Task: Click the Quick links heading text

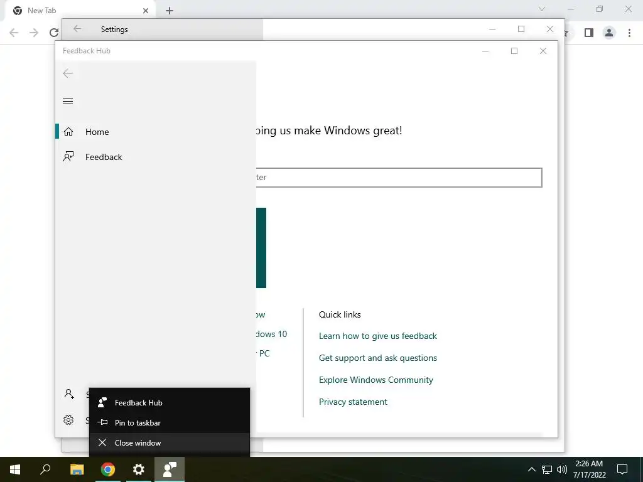Action: click(x=340, y=314)
